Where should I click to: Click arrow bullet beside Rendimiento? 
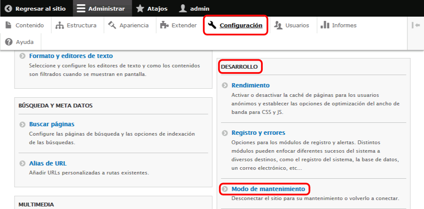(225, 85)
